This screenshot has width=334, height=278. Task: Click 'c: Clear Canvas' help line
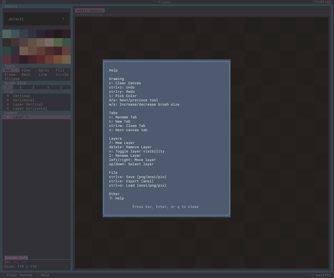click(x=125, y=83)
